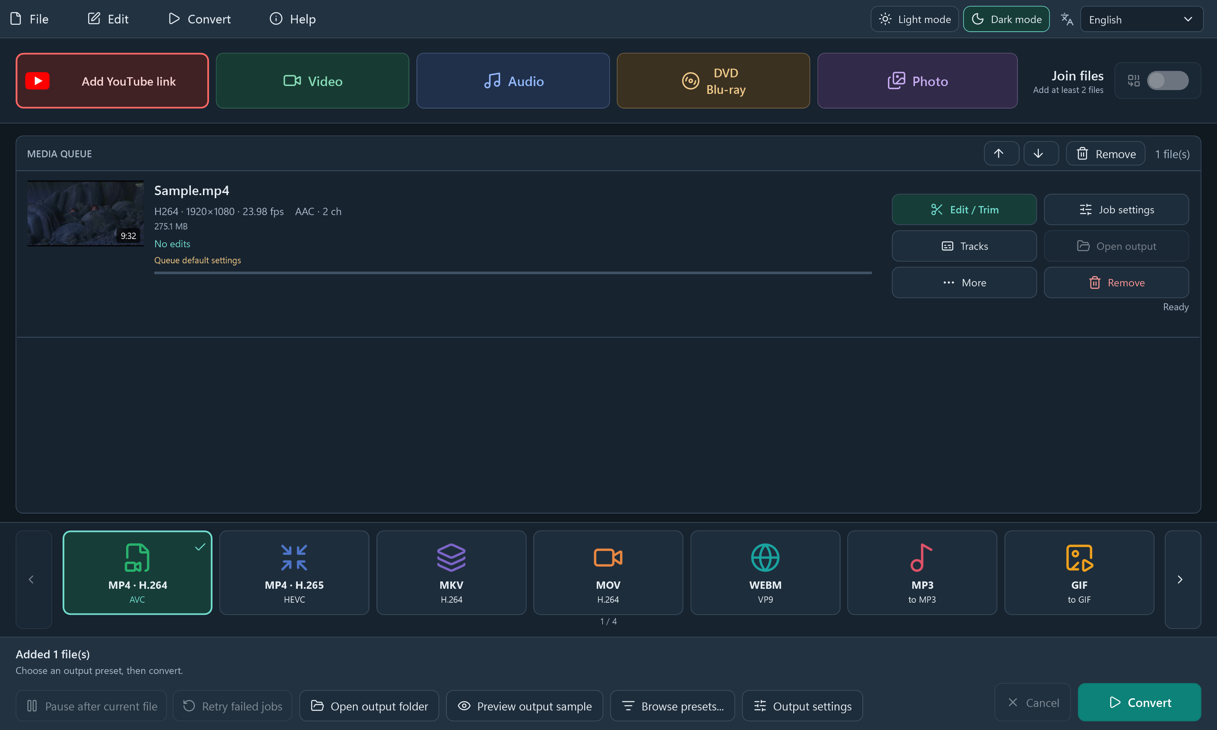Click Open output folder button

[369, 706]
